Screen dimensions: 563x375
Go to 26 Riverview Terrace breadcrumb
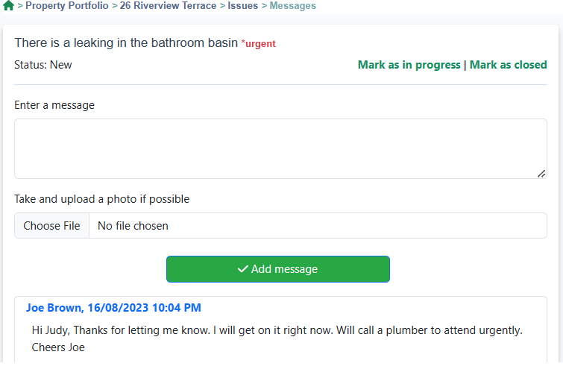(168, 6)
